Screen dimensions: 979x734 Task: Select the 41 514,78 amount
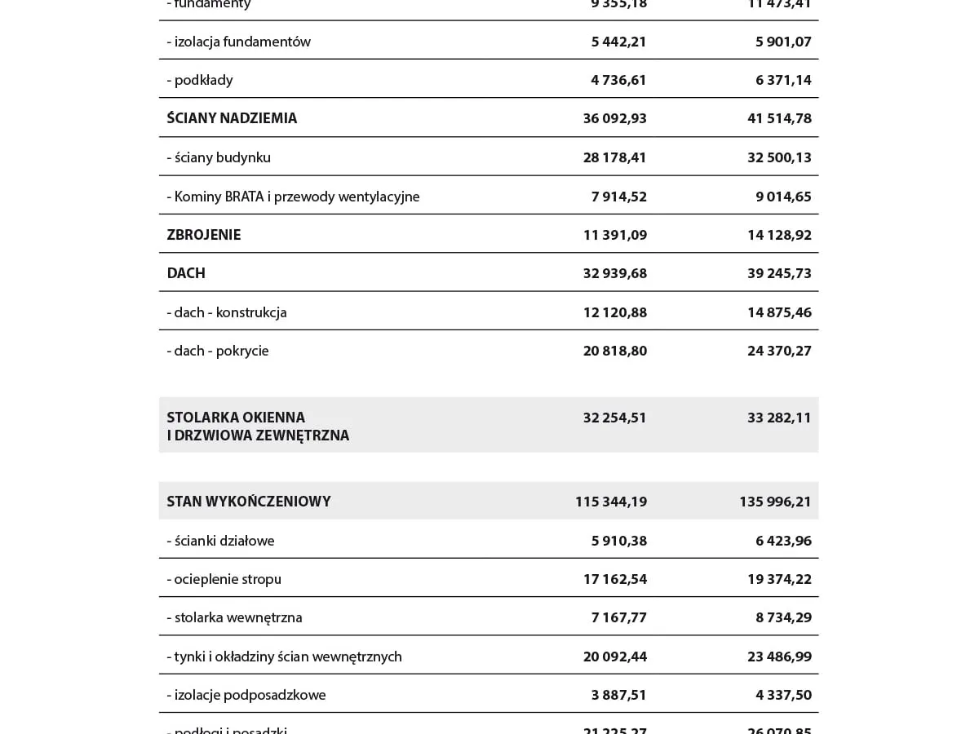coord(779,118)
